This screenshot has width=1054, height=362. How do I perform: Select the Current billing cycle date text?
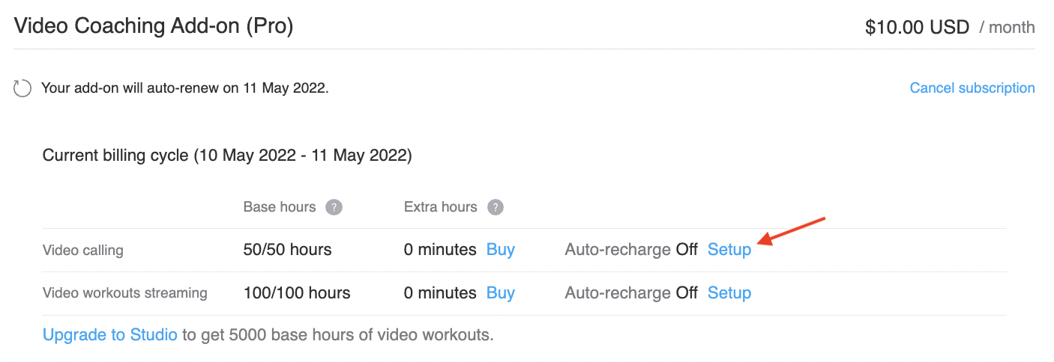pyautogui.click(x=227, y=156)
